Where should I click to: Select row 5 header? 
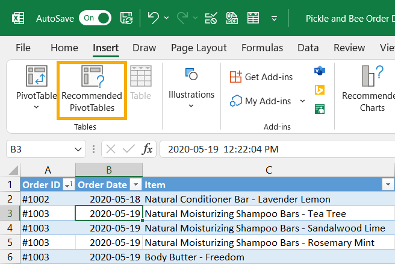point(10,242)
